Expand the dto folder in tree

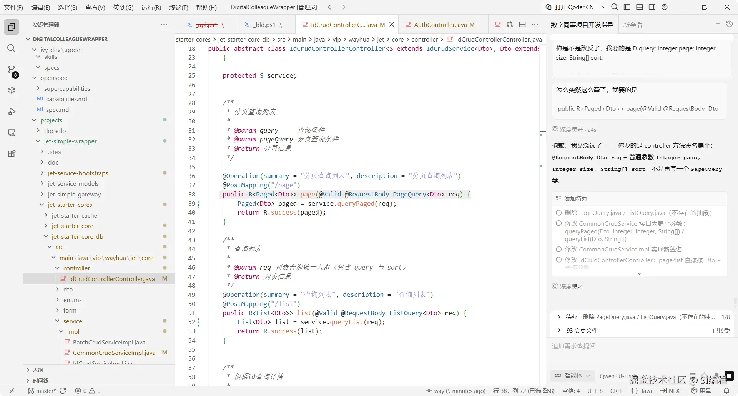pyautogui.click(x=57, y=289)
